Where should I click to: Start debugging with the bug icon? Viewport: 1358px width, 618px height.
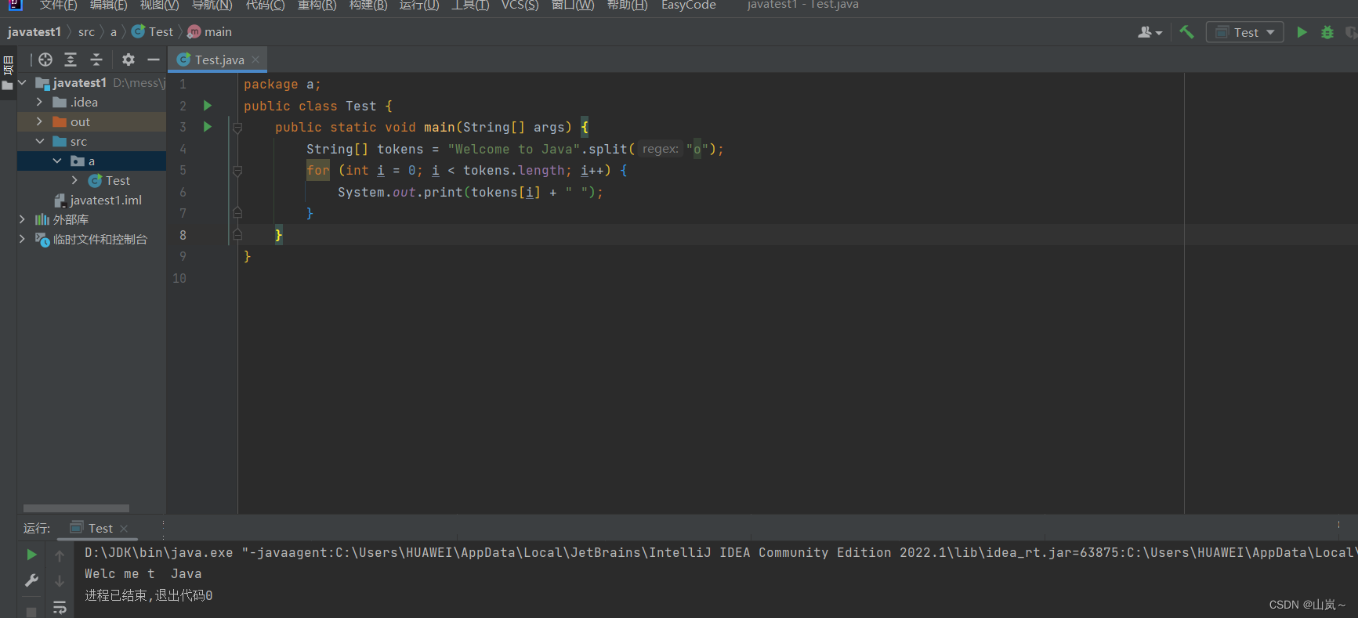[1327, 32]
